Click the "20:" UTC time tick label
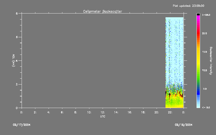Image resolution: width=216 pixels, height=135 pixels. [x=157, y=112]
